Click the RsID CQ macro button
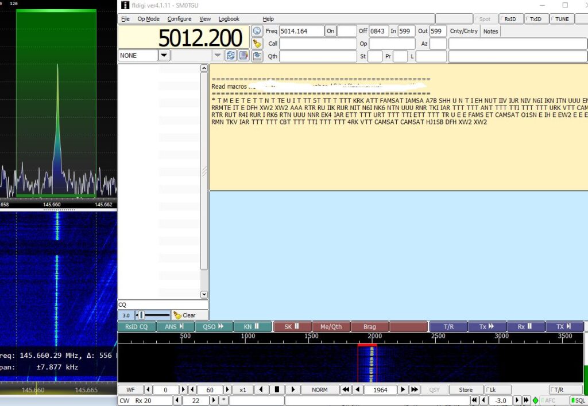Viewport: 588px width, 406px height. tap(137, 327)
